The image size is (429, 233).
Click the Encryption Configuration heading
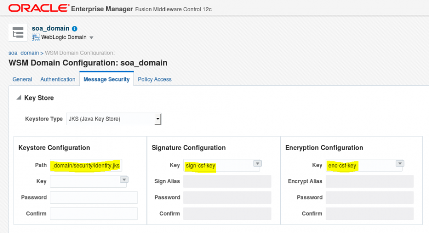[x=324, y=148]
